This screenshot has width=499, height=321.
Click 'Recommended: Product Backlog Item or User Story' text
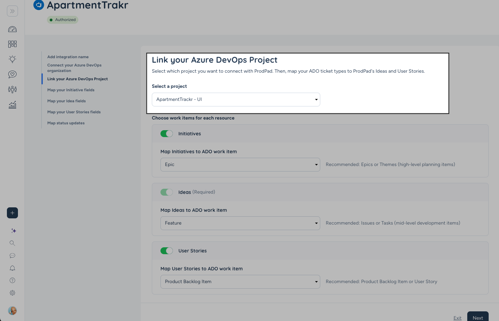point(381,282)
